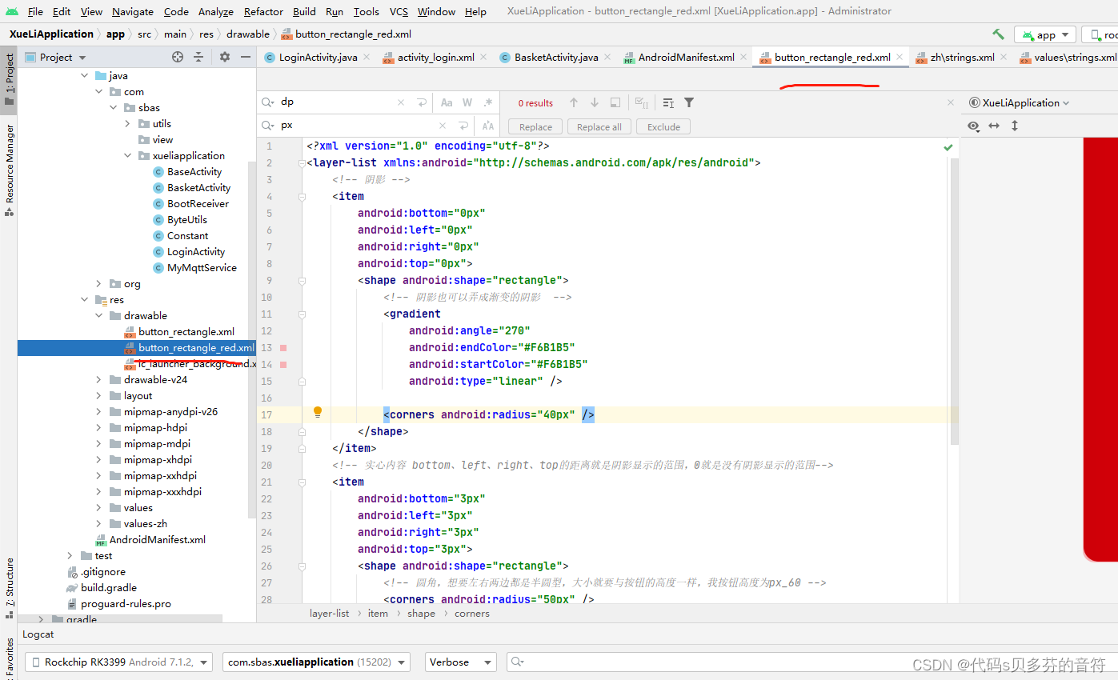Click in the 'px' replace input field

pyautogui.click(x=356, y=126)
